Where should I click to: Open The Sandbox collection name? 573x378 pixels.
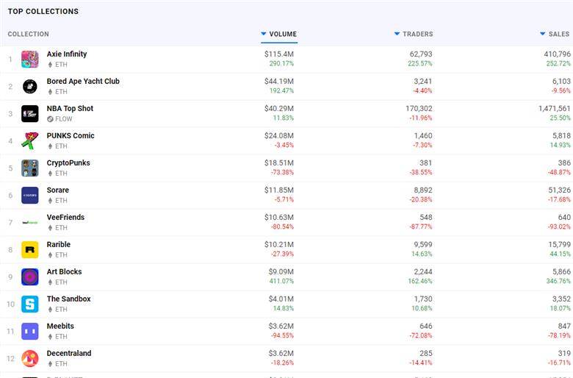(x=69, y=299)
